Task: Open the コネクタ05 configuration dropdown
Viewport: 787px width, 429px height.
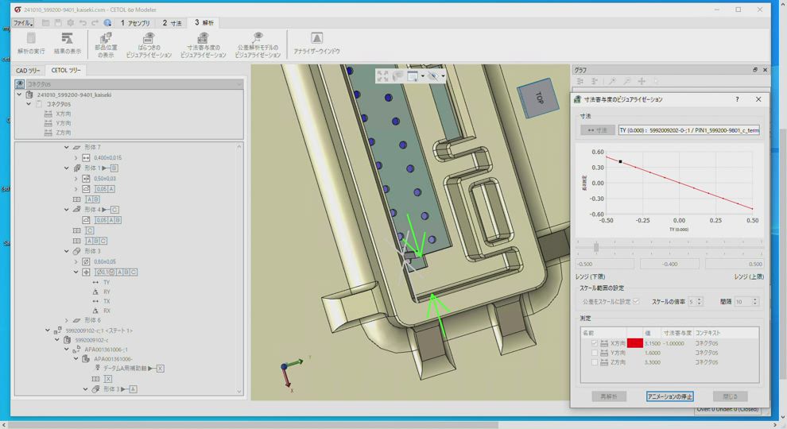Action: point(238,83)
